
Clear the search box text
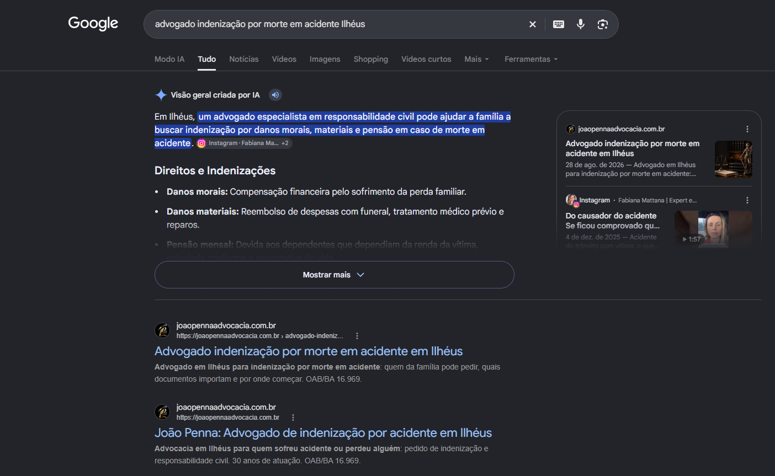533,24
